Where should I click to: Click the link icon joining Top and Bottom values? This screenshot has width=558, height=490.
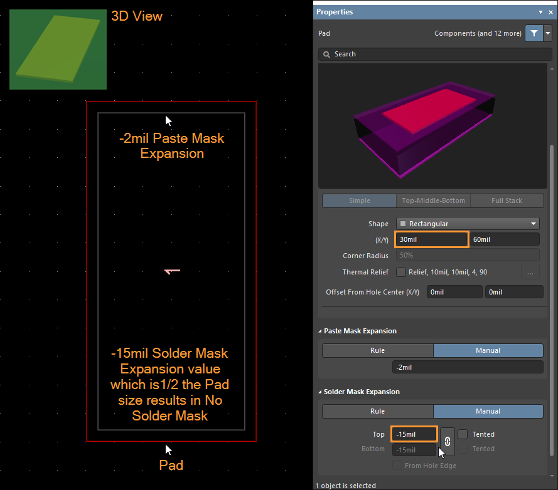click(447, 441)
